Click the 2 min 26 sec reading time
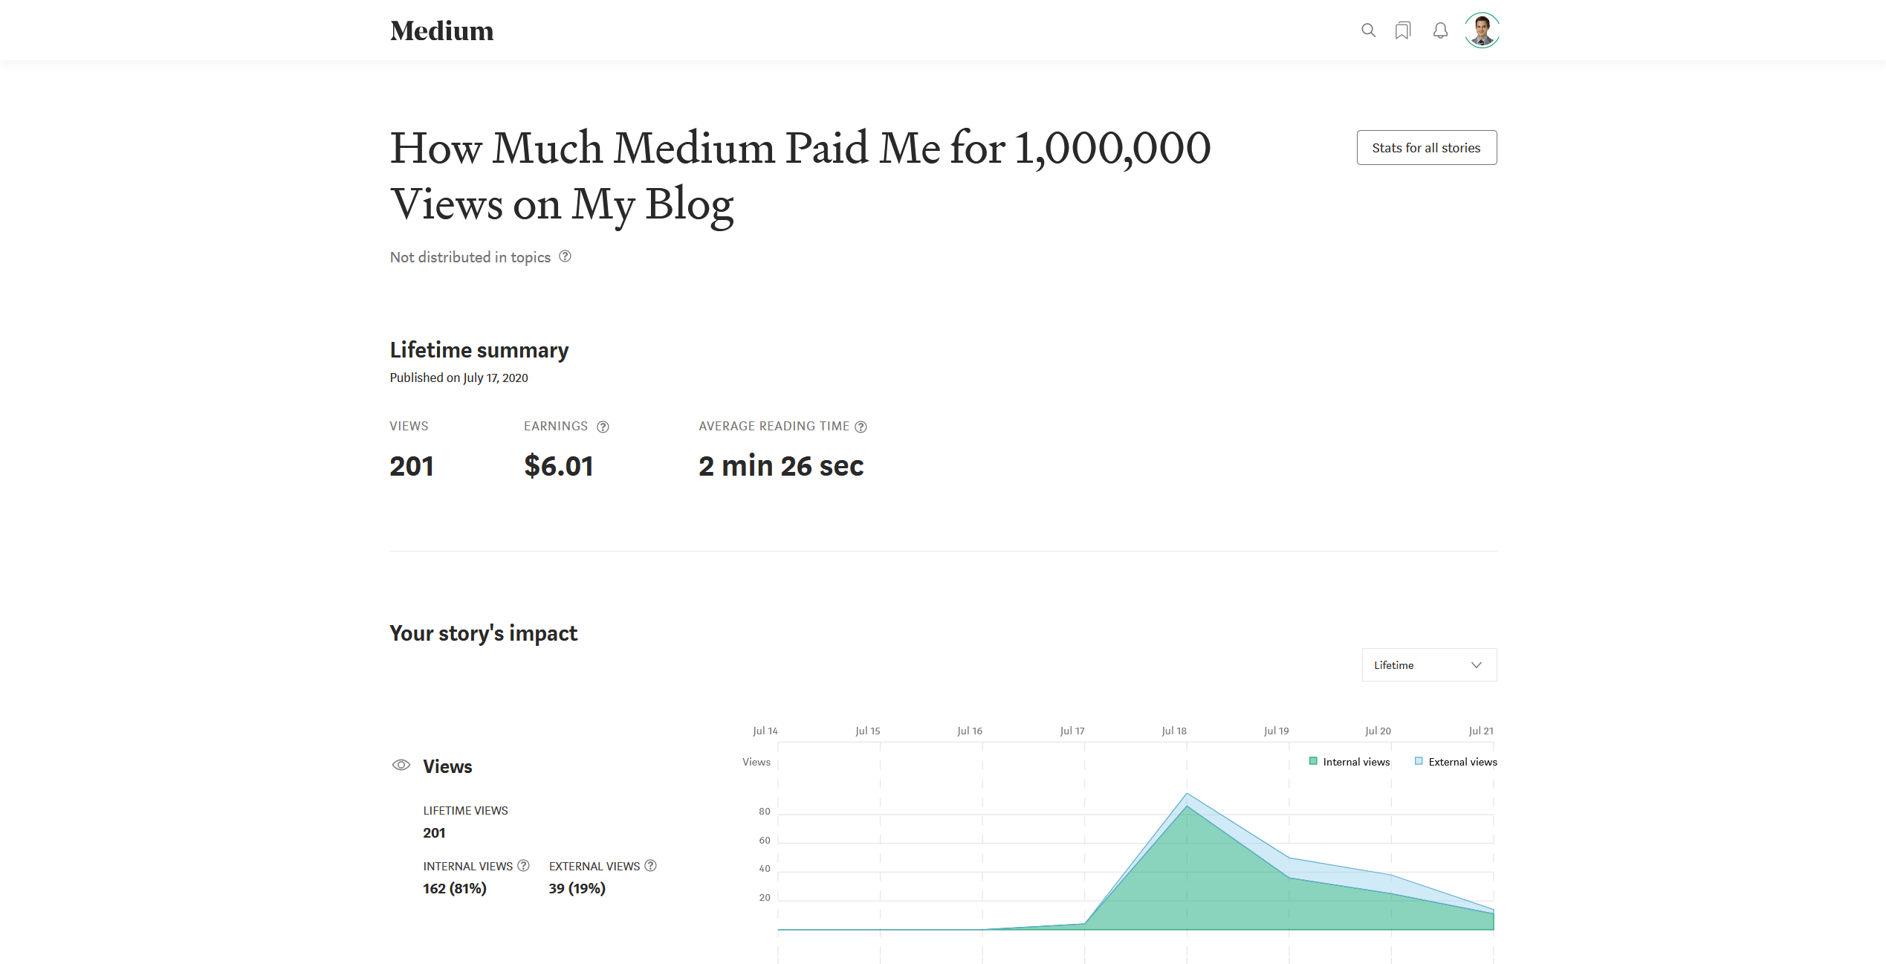The height and width of the screenshot is (964, 1886). click(781, 466)
